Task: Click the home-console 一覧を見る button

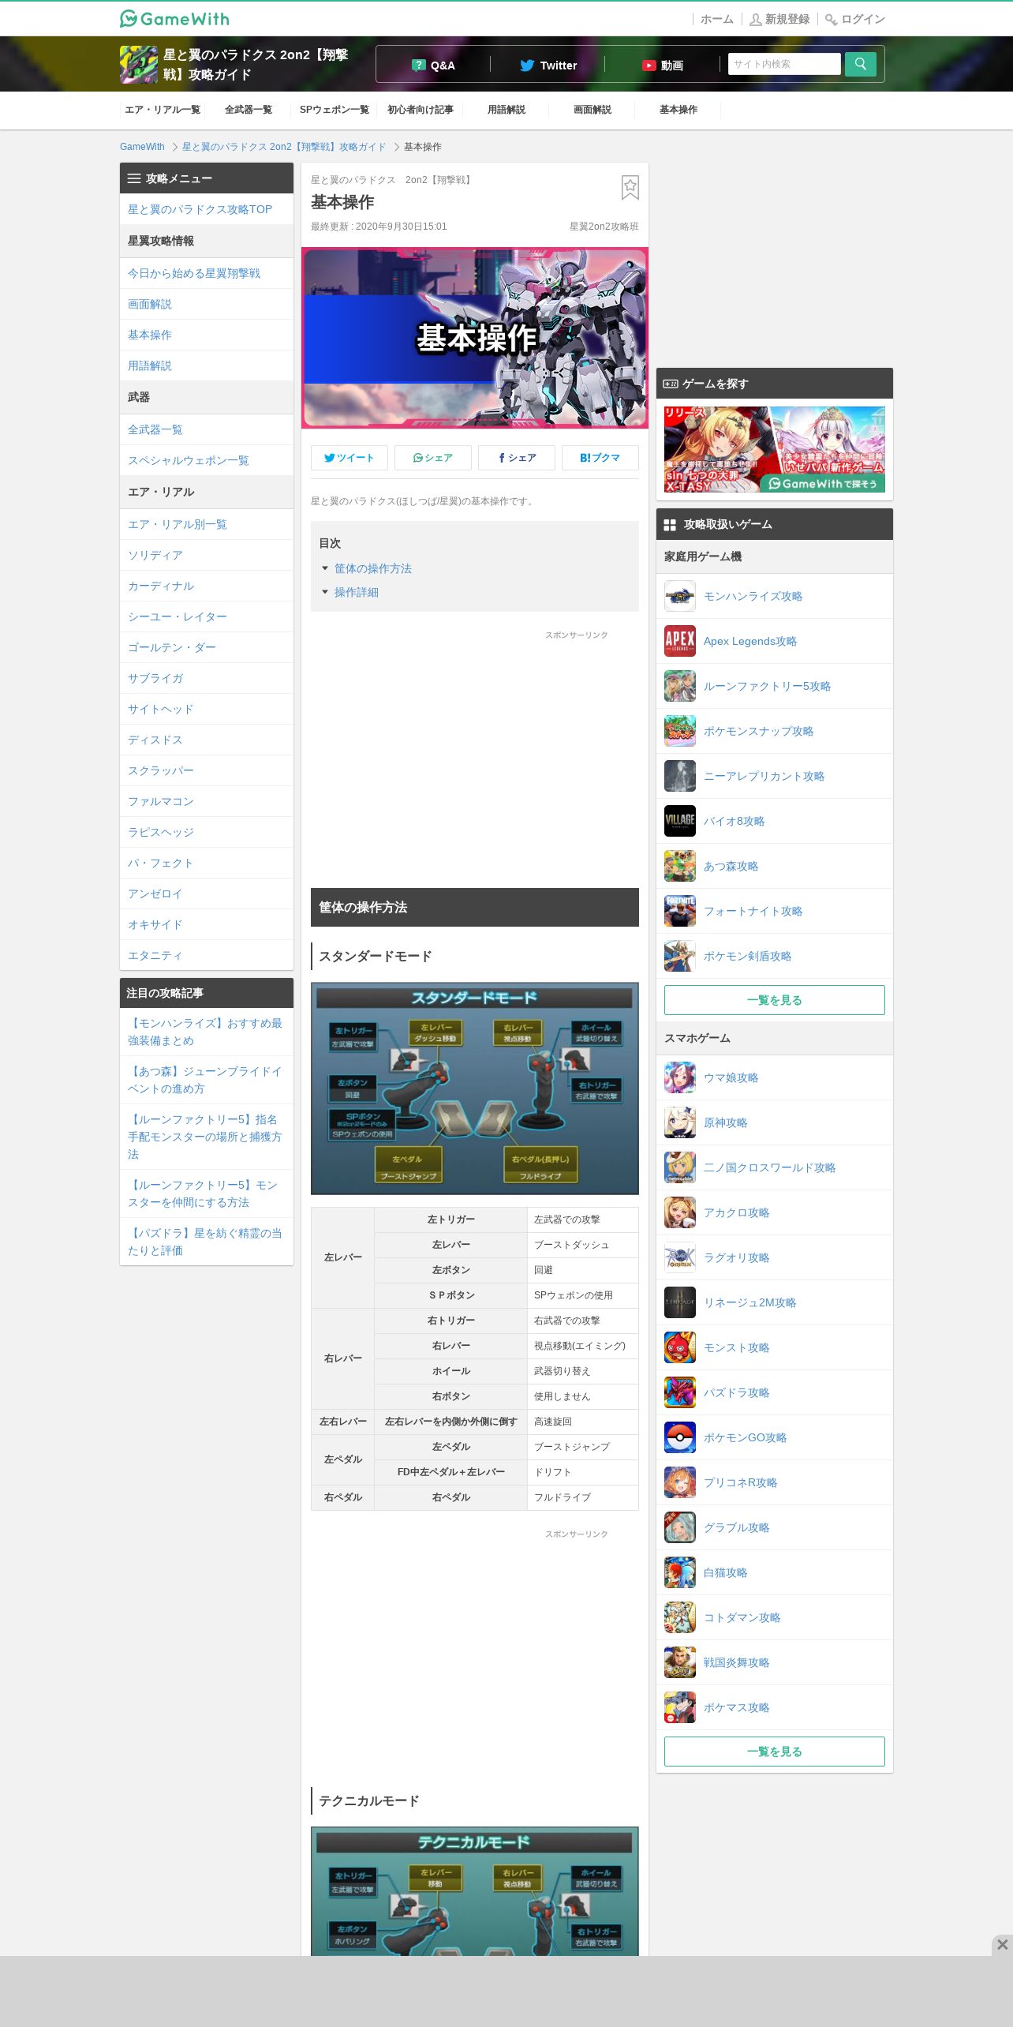Action: tap(775, 1000)
